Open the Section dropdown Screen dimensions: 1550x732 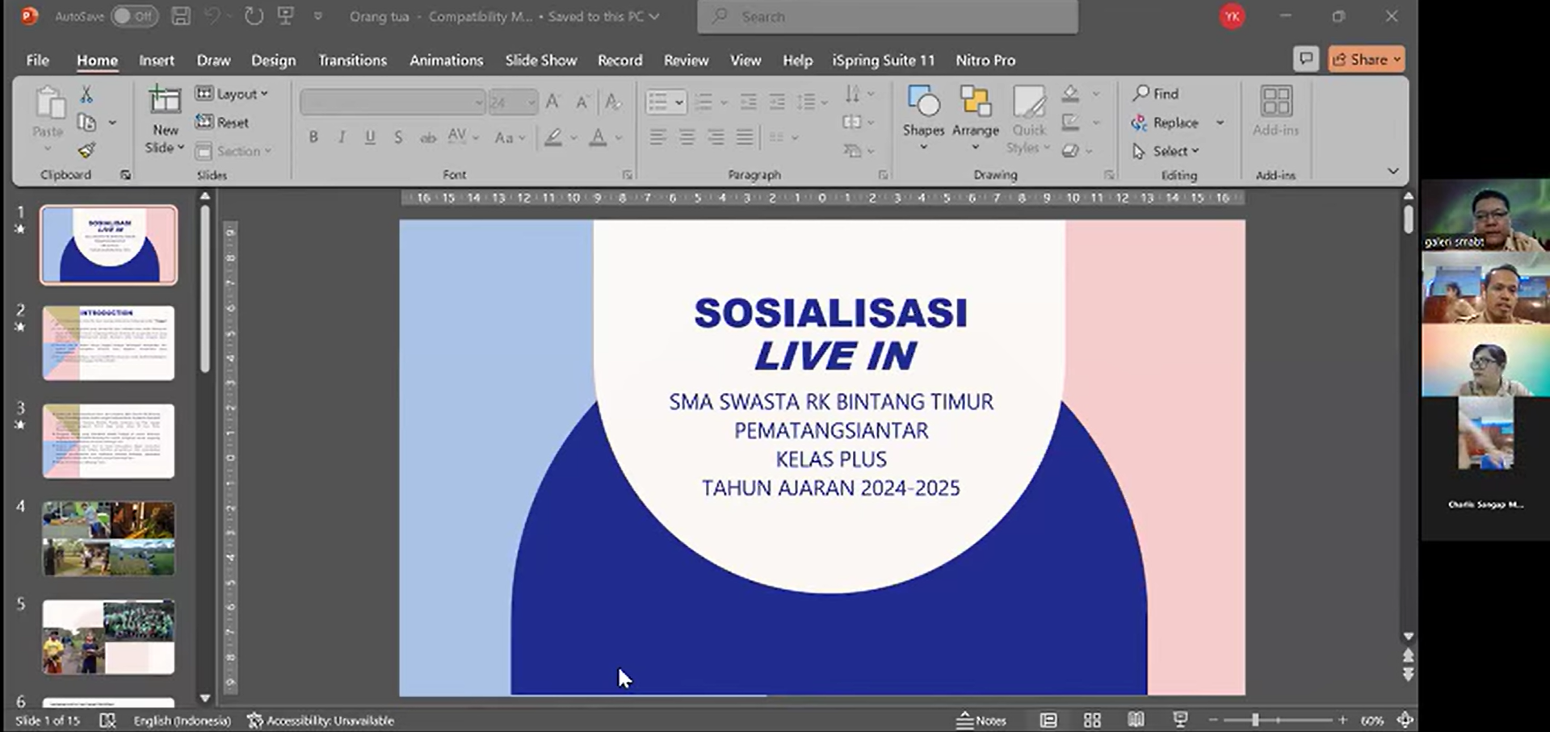click(234, 151)
